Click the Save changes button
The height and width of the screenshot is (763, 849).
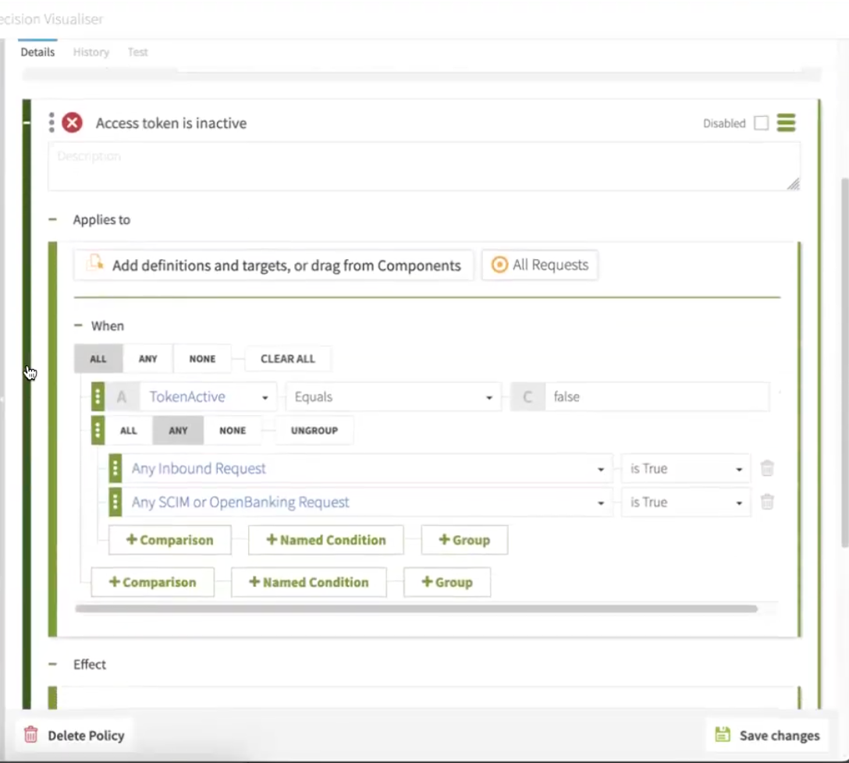coord(768,735)
